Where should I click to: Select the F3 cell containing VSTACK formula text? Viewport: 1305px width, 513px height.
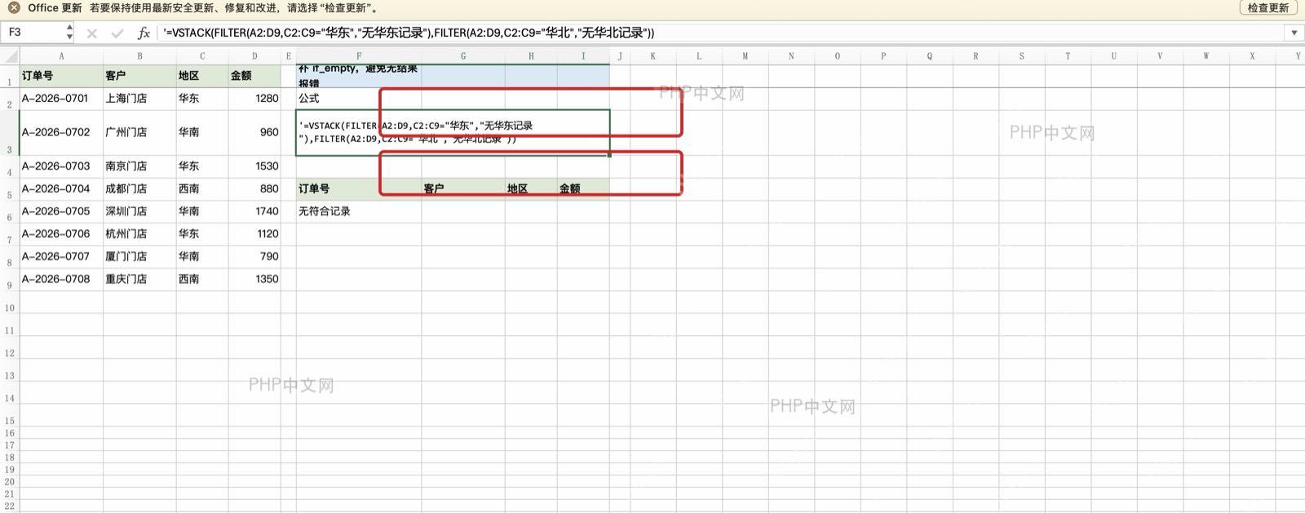tap(453, 133)
